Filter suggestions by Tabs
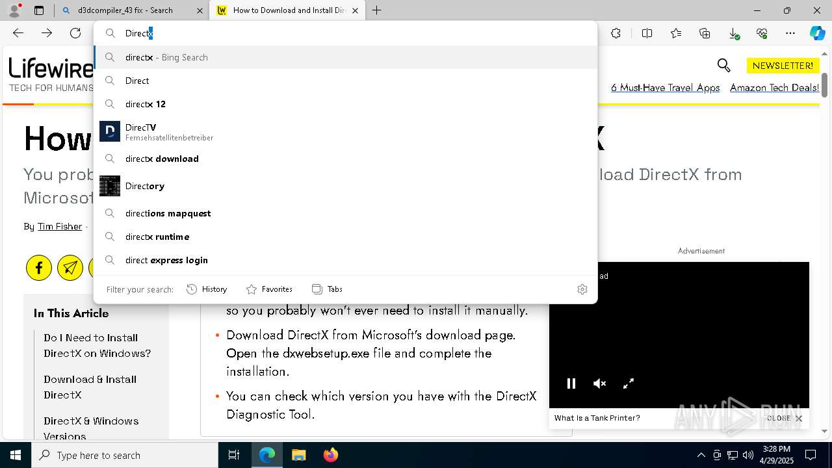 (x=327, y=289)
